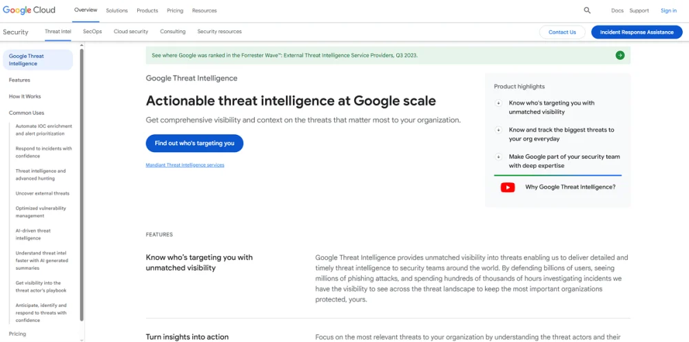689x342 pixels.
Task: Click 'Find out who's targeting you' button
Action: pyautogui.click(x=194, y=143)
